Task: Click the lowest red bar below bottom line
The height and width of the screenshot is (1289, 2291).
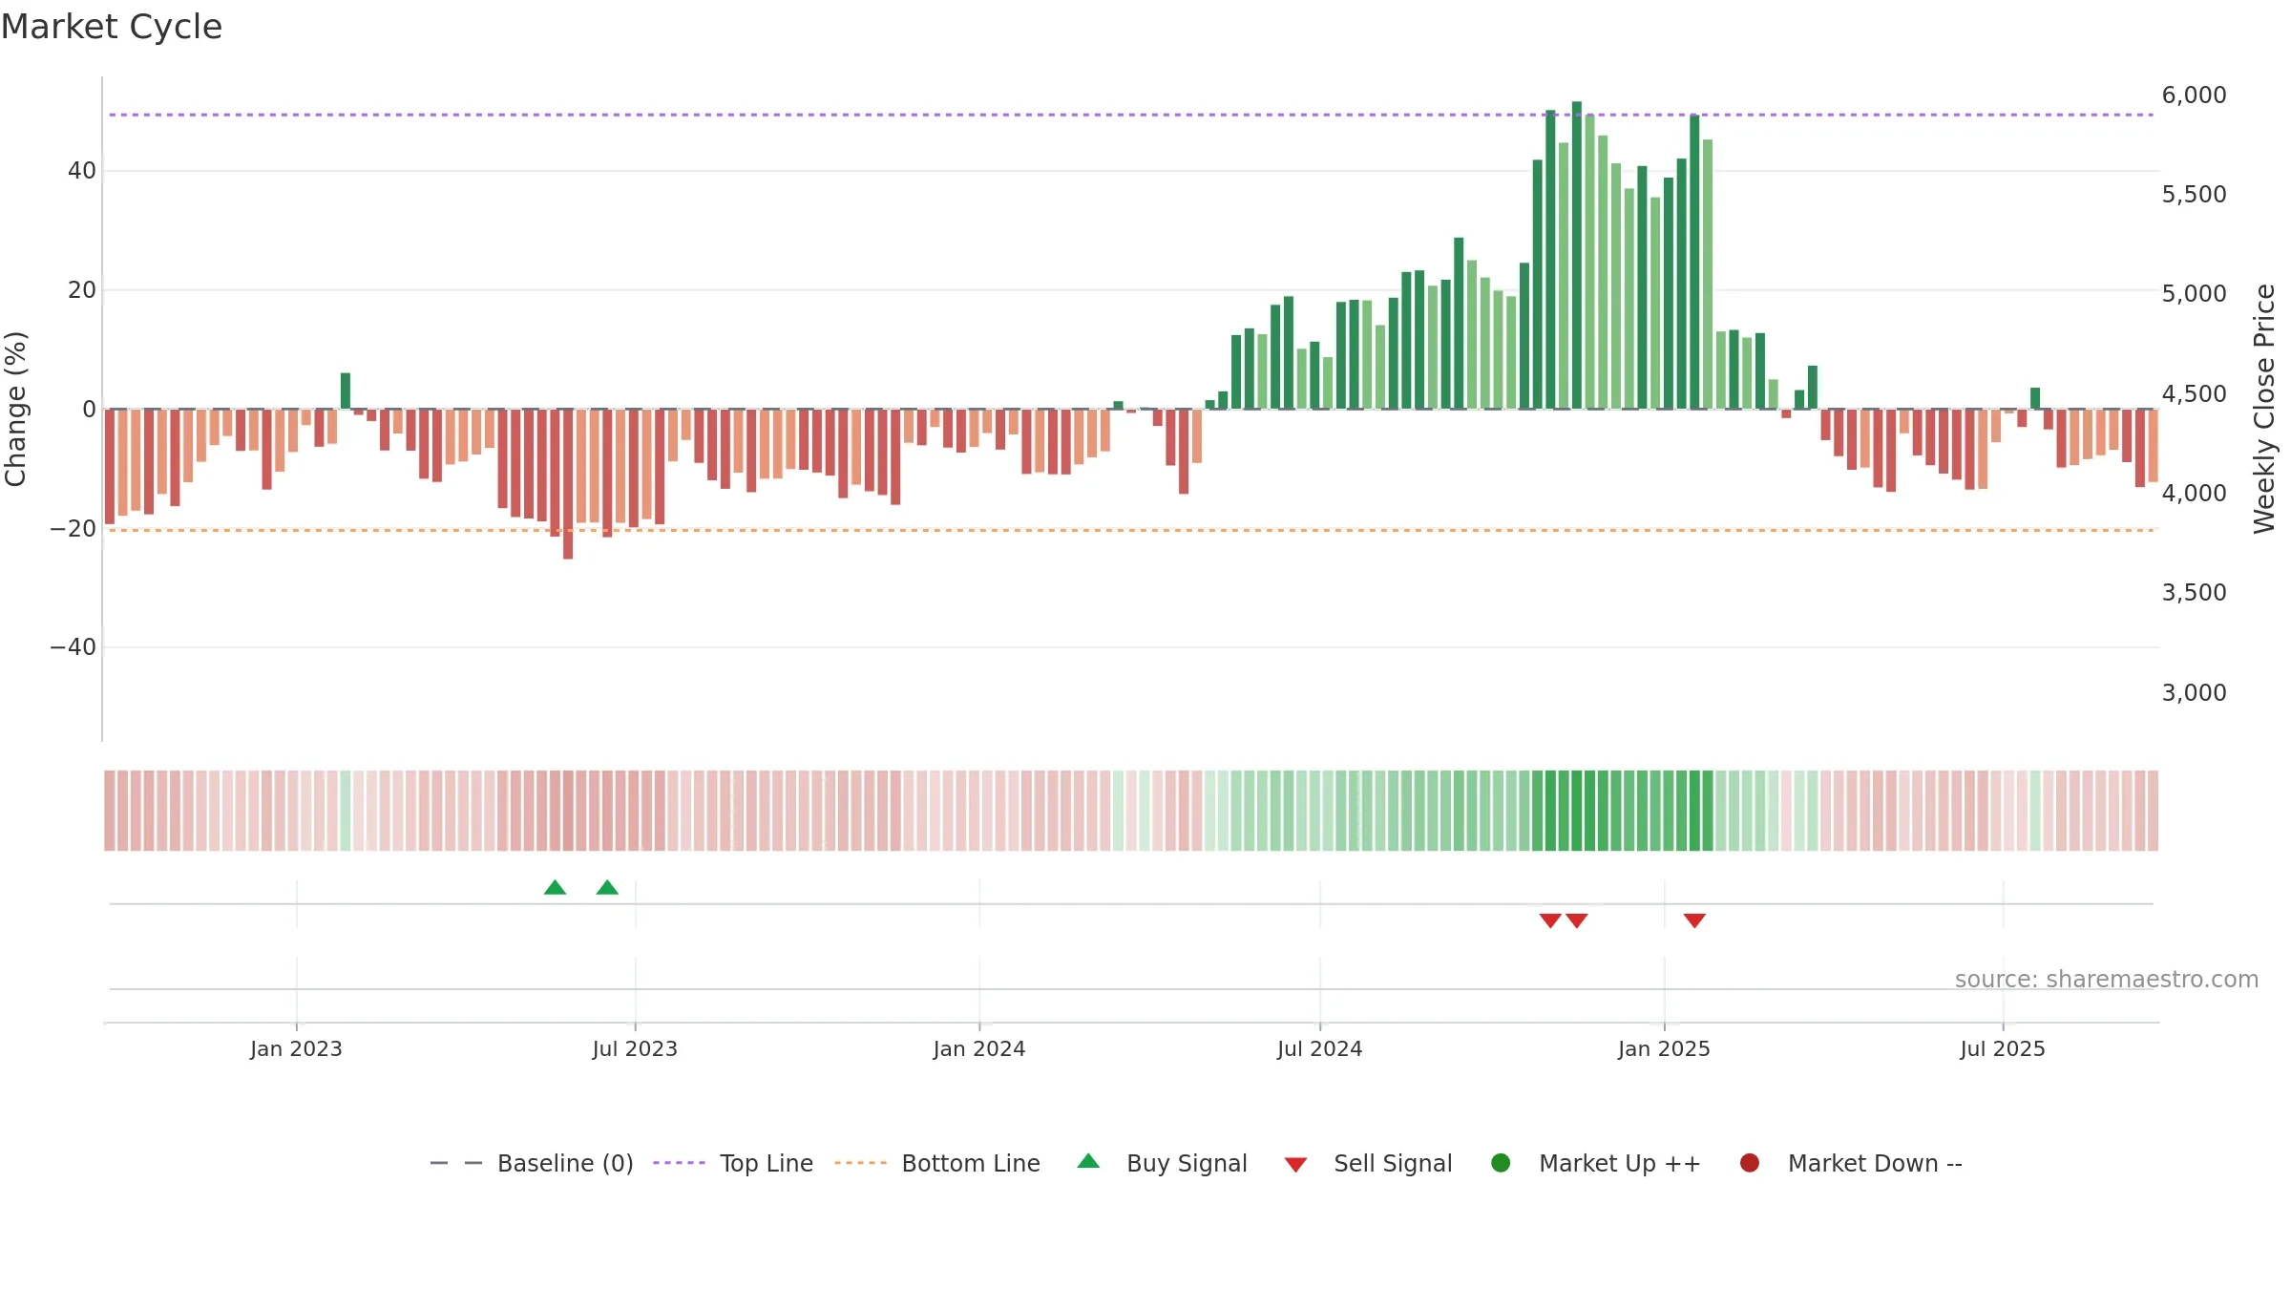Action: (x=568, y=484)
